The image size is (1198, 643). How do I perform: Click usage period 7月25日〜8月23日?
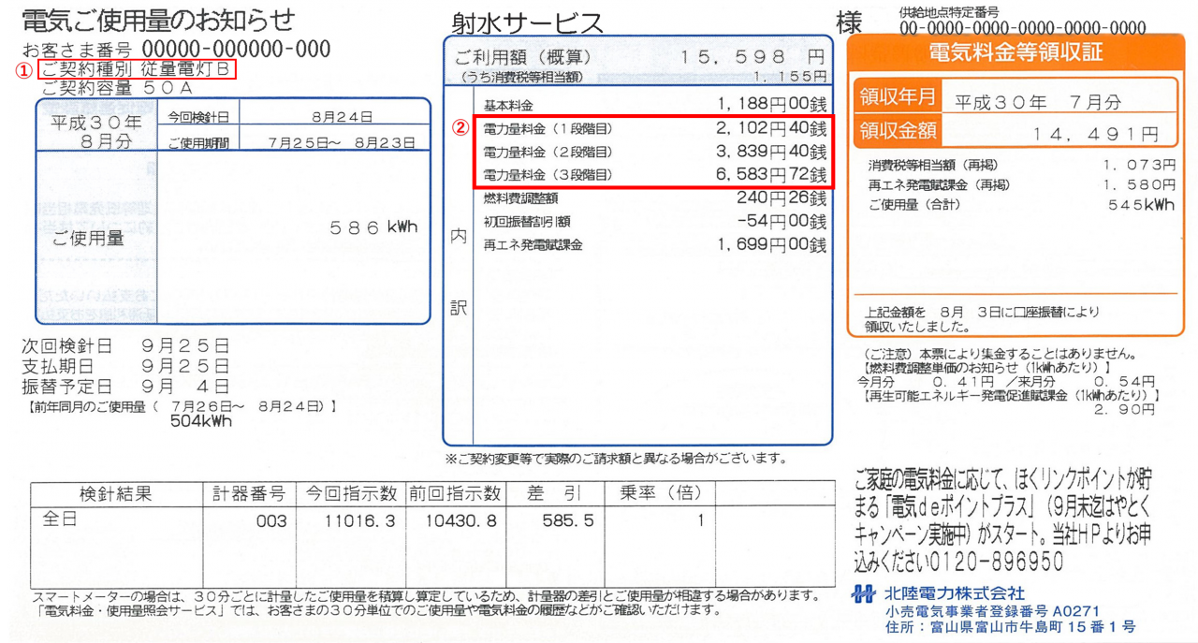[342, 142]
